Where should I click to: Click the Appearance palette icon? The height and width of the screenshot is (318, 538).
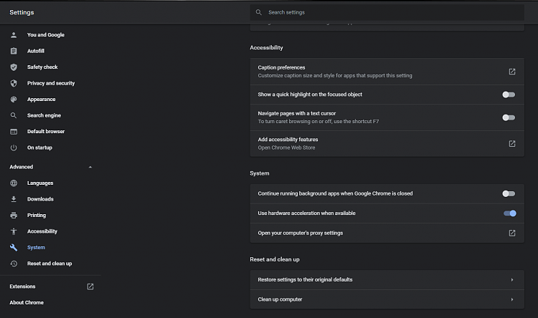point(13,100)
